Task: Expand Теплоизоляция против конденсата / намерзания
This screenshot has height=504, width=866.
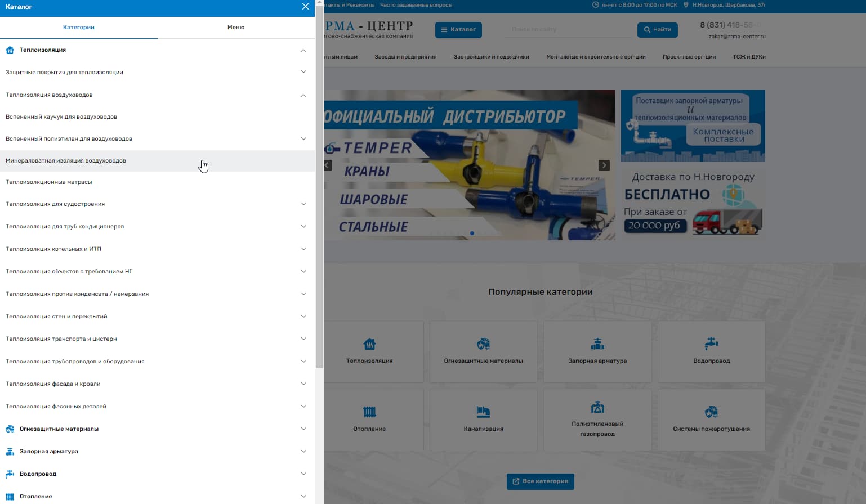Action: (x=303, y=294)
